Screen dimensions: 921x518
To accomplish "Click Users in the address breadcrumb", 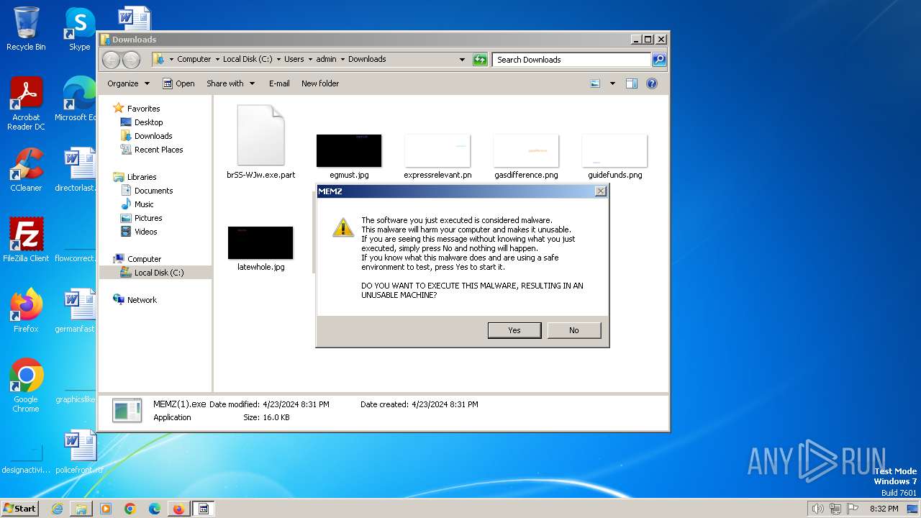I will pyautogui.click(x=294, y=60).
